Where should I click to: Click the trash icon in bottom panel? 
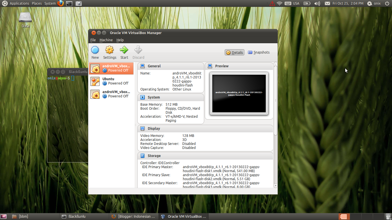pyautogui.click(x=388, y=217)
